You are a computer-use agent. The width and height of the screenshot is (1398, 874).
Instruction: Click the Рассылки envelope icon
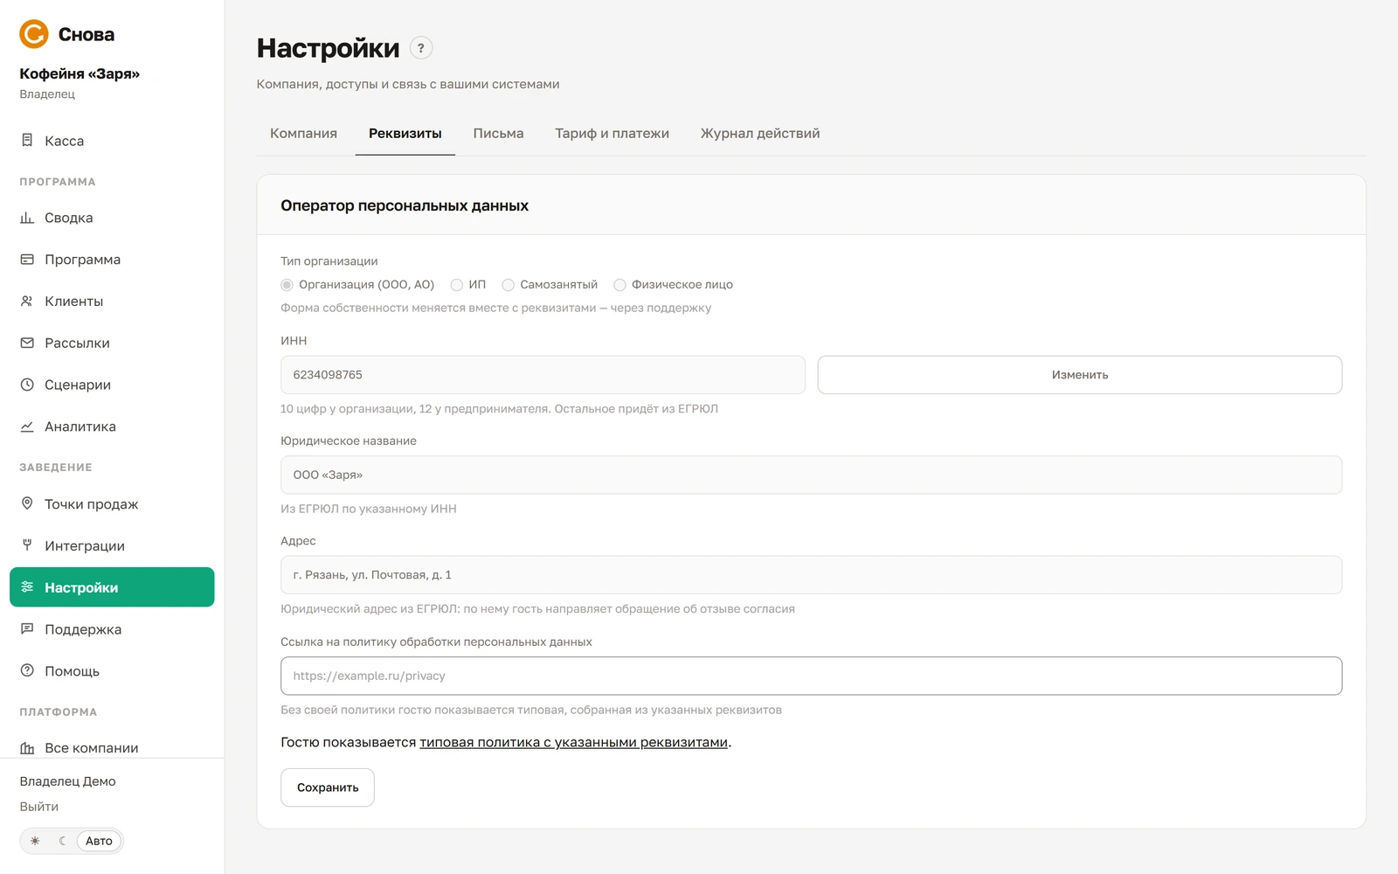27,343
